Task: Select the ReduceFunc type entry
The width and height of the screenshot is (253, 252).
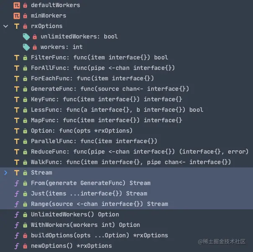Action: coord(139,152)
